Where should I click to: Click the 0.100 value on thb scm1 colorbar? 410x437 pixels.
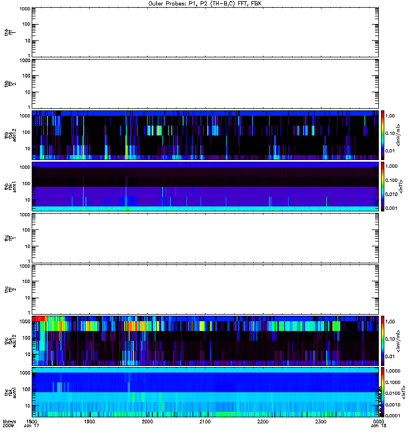click(391, 180)
